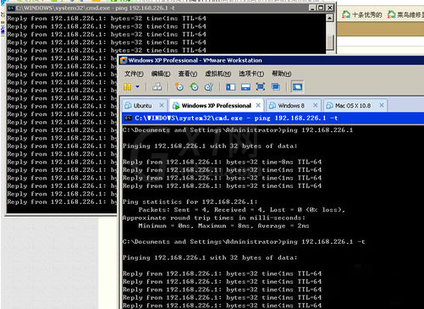Click the console view icon
424x309 pixels.
coord(297,86)
